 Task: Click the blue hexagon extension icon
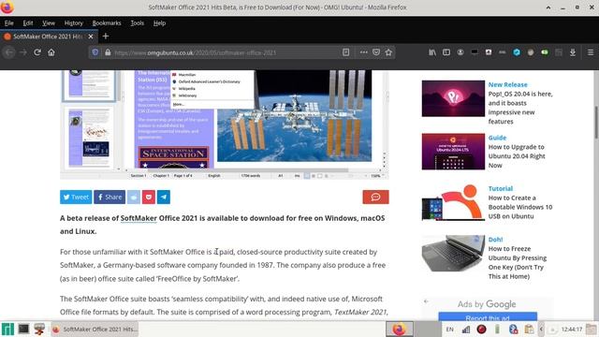point(517,52)
